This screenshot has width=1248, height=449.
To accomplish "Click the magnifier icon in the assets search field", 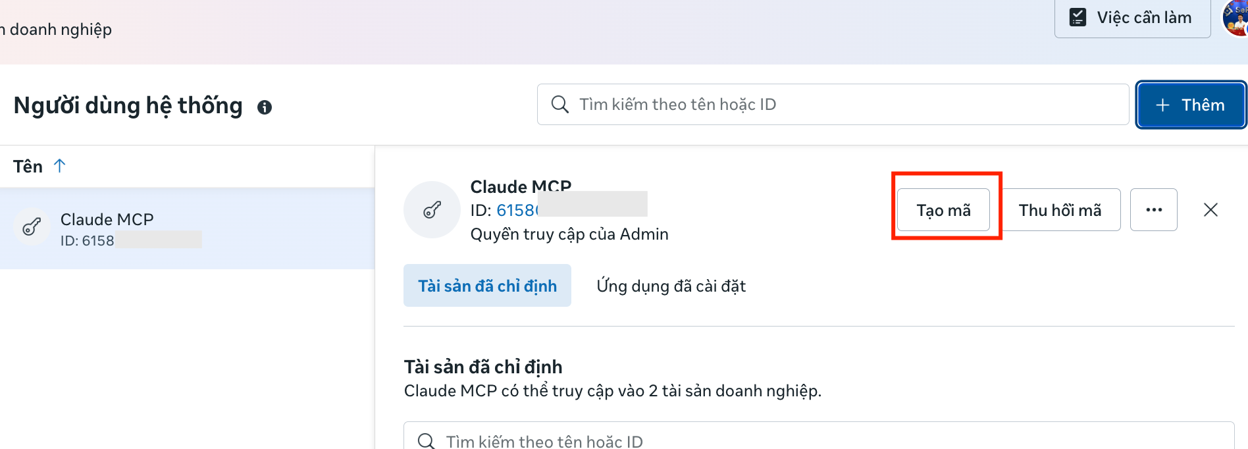I will tap(426, 440).
